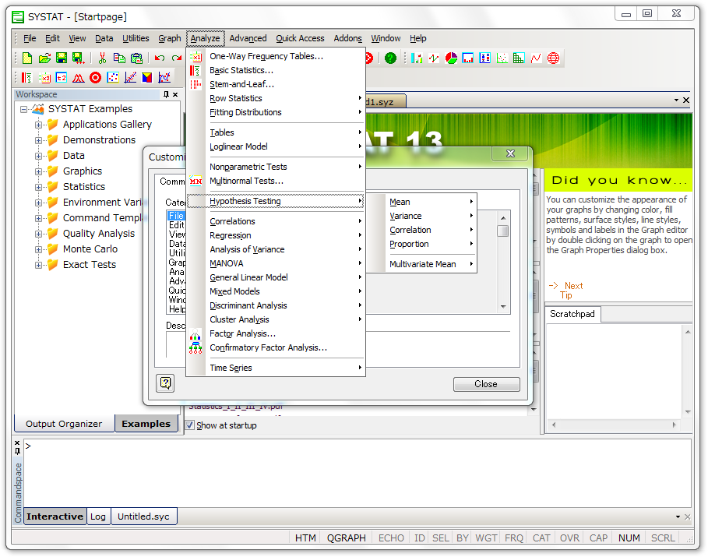The height and width of the screenshot is (557, 708).
Task: Click the yellow blue red triangle icon
Action: [x=147, y=78]
